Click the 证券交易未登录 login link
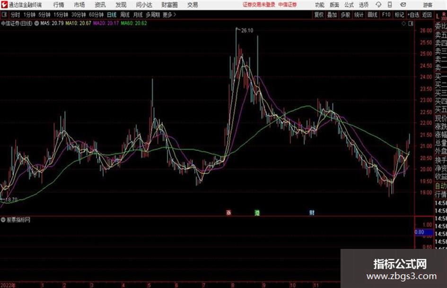The width and height of the screenshot is (447, 288). point(259,5)
